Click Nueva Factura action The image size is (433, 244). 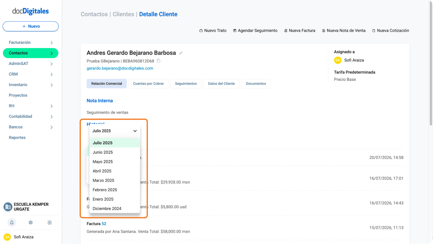click(x=300, y=31)
